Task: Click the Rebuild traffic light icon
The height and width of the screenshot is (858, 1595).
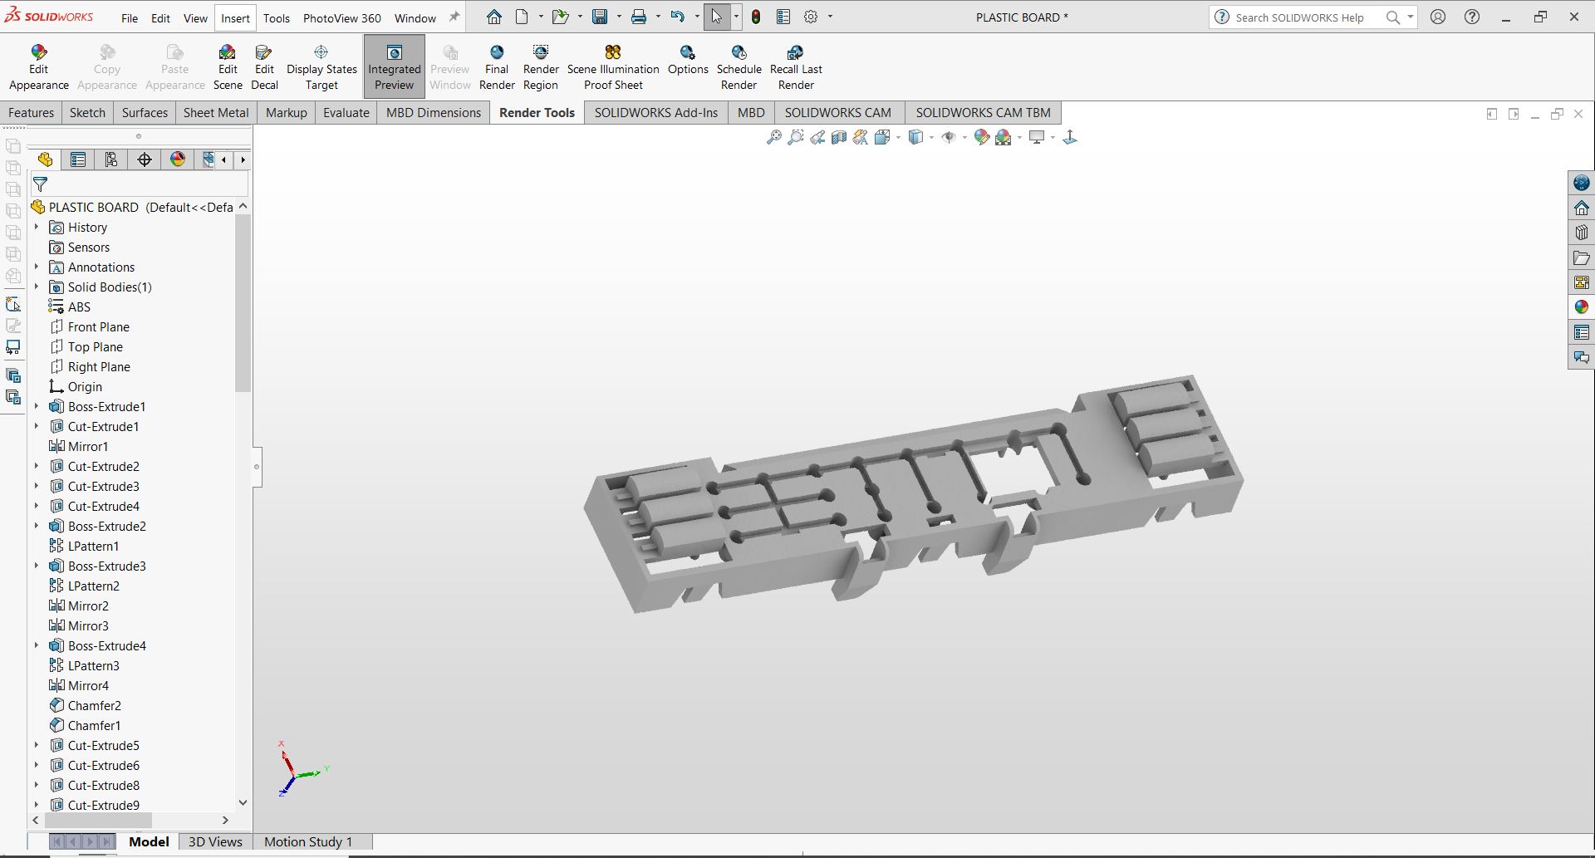Action: coord(756,17)
